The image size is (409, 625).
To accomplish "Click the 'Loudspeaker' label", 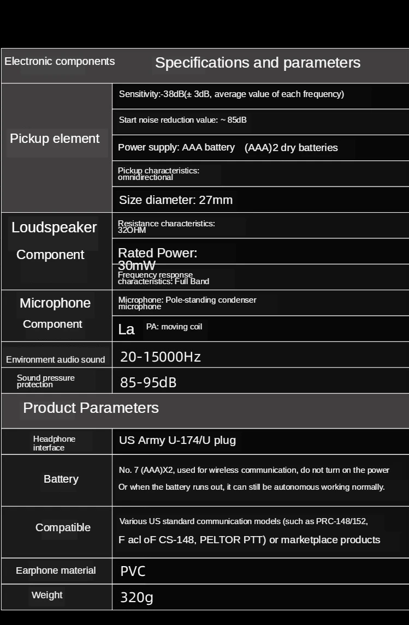I will [54, 227].
